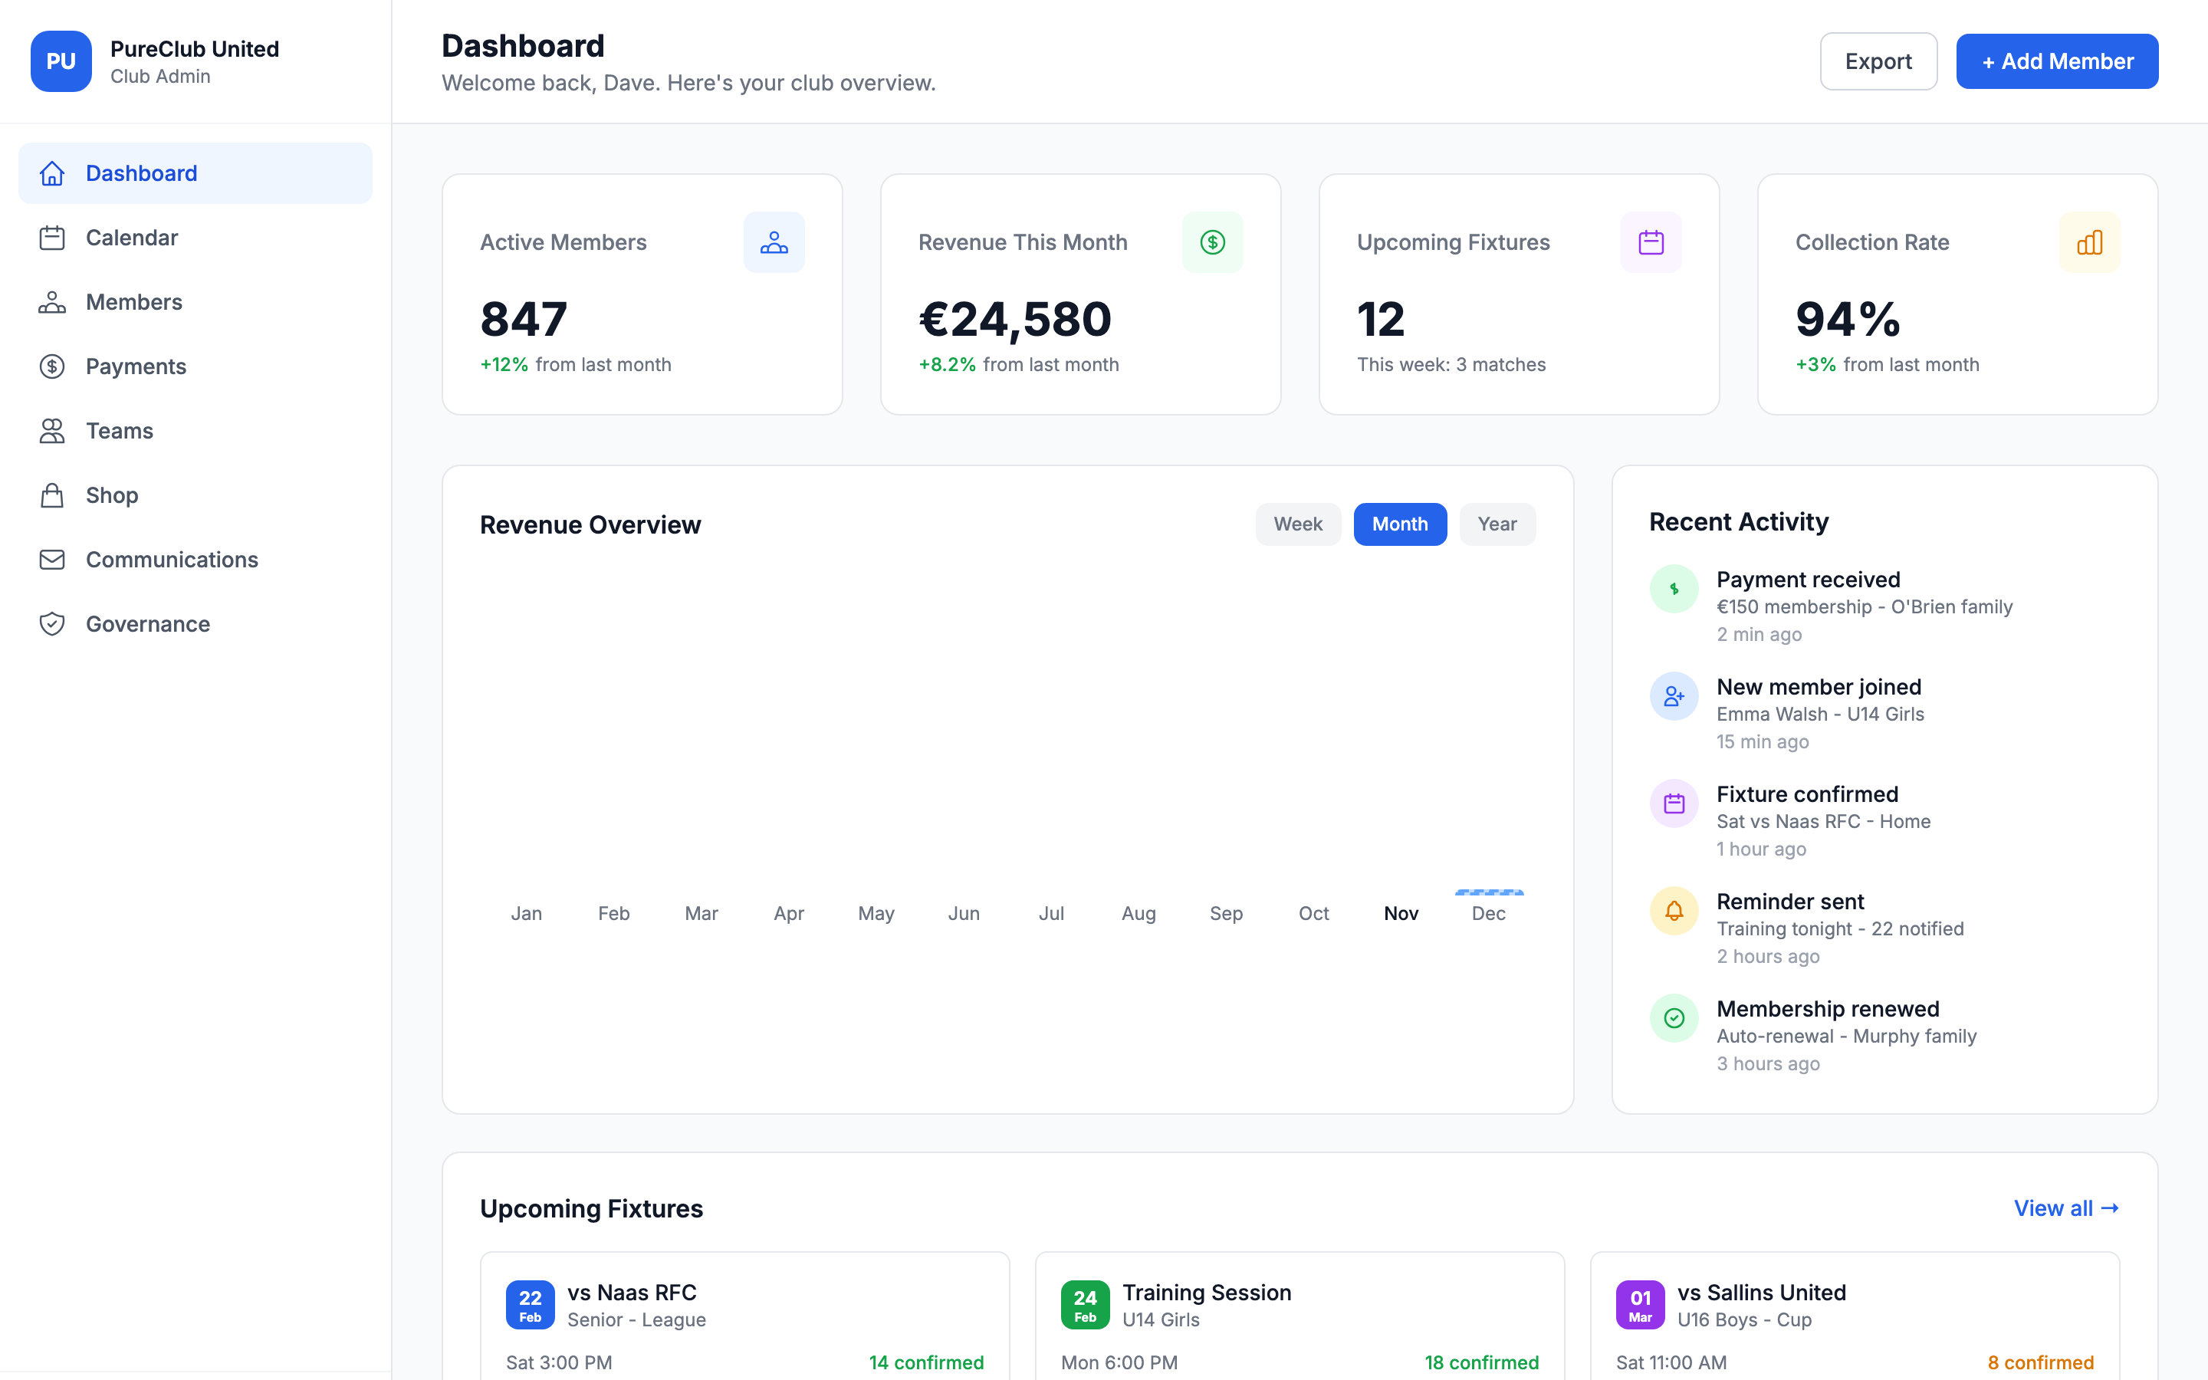Click the orange chart icon on Collection Rate

point(2089,242)
